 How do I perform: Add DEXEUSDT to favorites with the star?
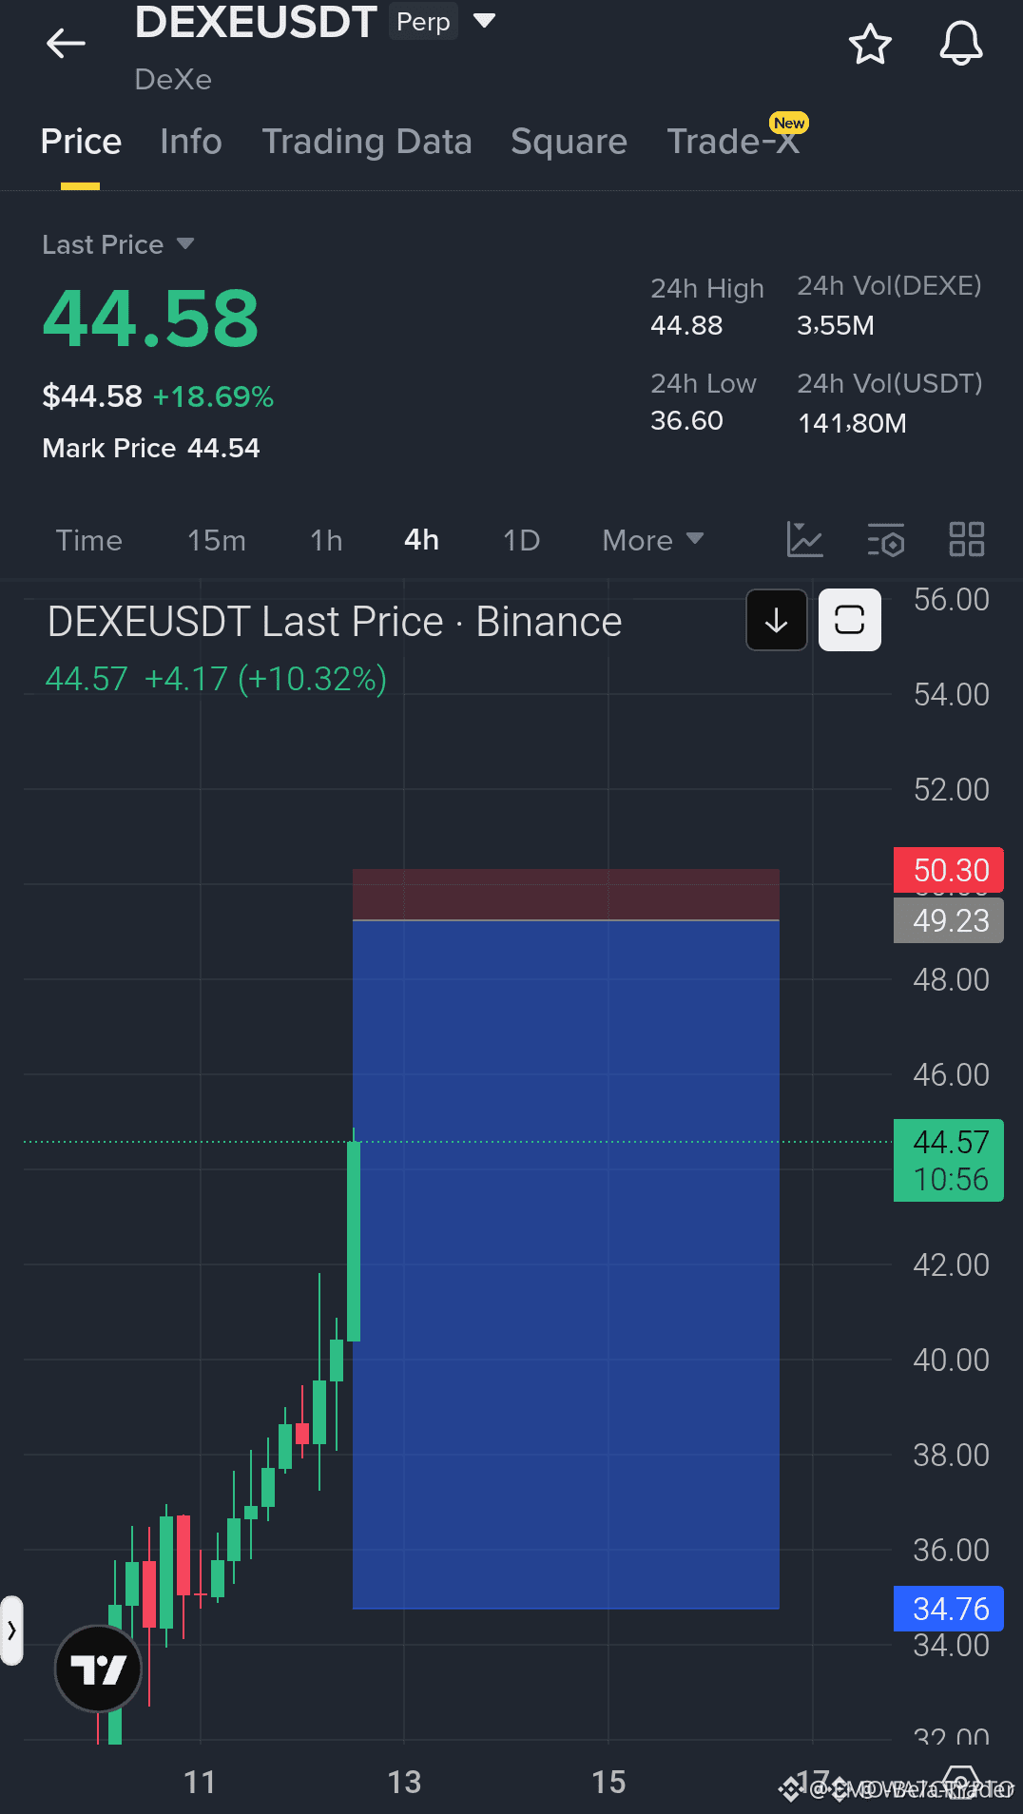point(870,44)
